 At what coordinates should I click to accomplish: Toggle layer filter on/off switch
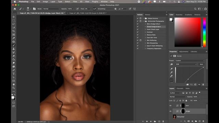199,93
